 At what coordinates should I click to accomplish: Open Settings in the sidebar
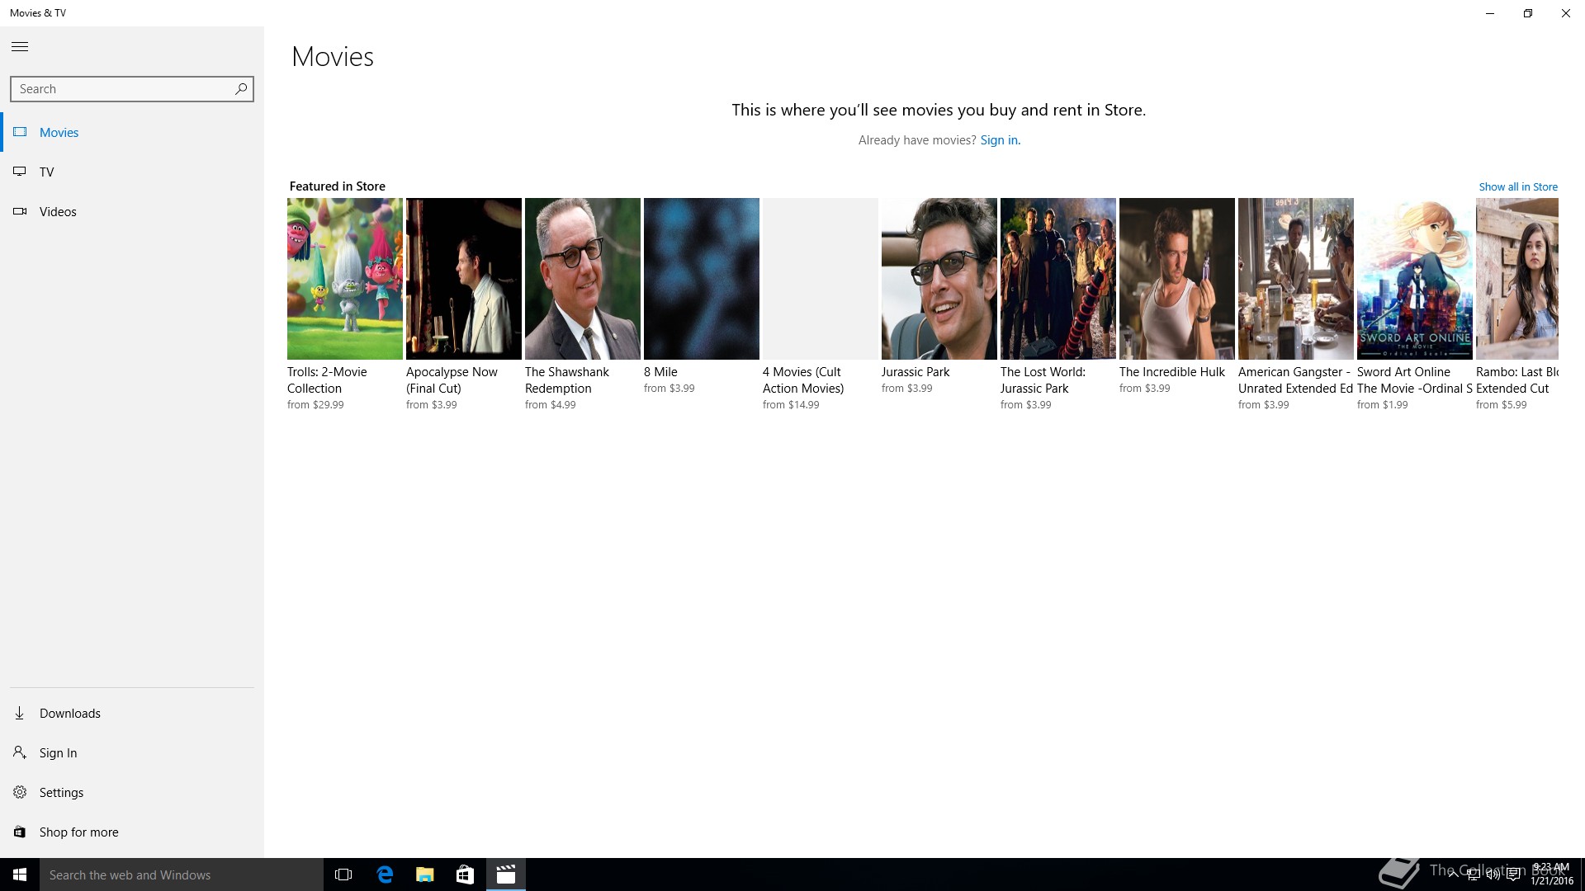[132, 792]
